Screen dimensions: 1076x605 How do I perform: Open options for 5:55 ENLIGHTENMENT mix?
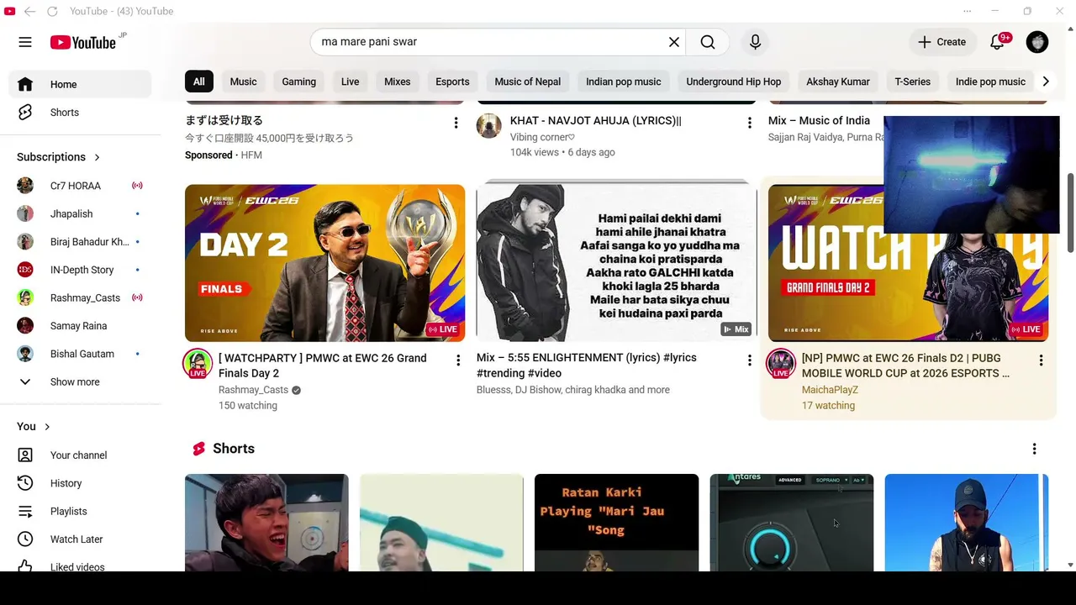[749, 360]
